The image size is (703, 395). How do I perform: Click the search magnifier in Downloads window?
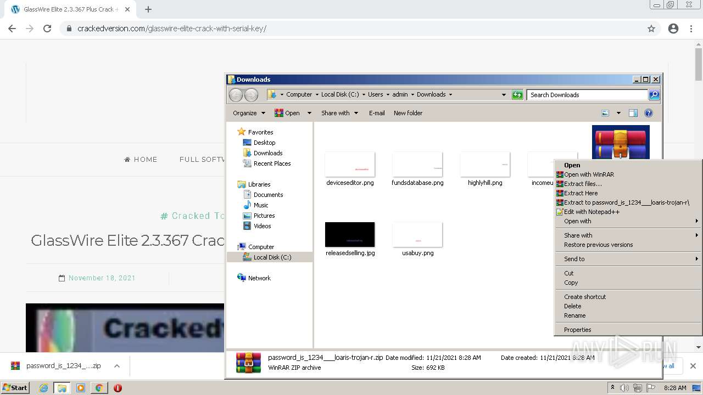[654, 95]
